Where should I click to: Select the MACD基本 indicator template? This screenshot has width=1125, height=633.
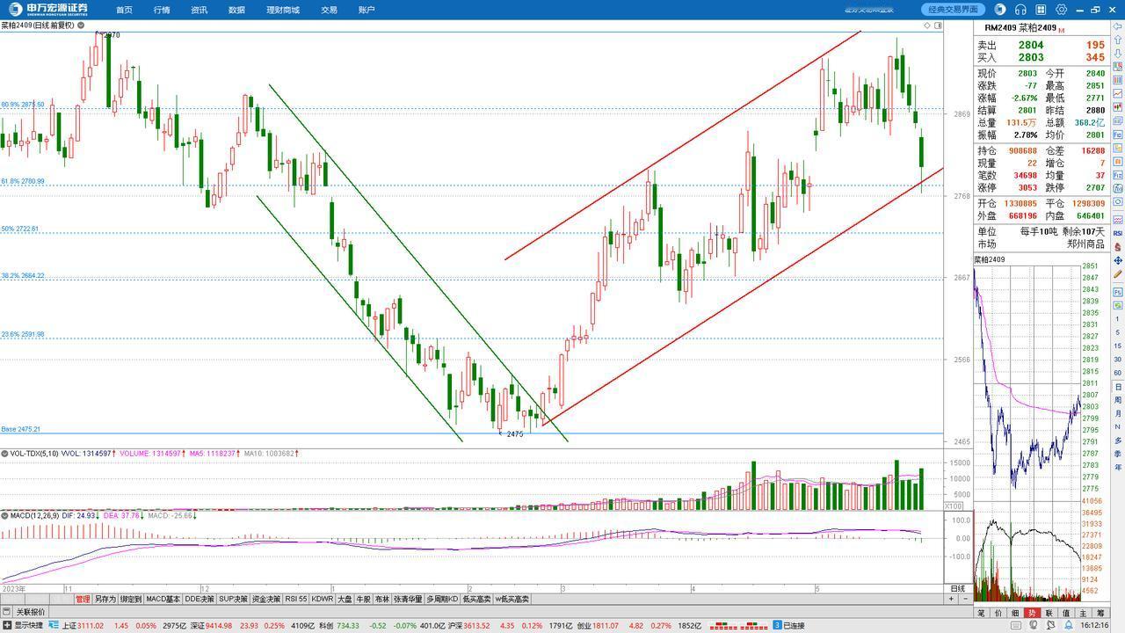[163, 599]
